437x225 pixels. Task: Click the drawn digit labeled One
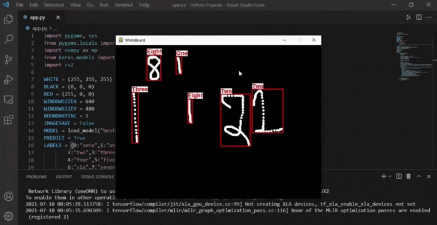[179, 65]
